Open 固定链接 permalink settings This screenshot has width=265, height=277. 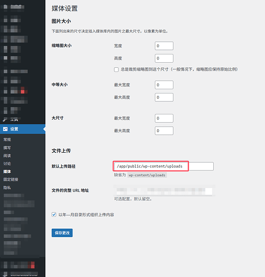pos(11,179)
